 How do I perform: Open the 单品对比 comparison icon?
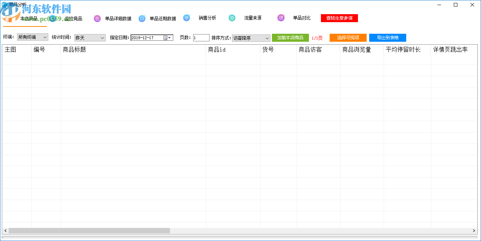coord(281,18)
